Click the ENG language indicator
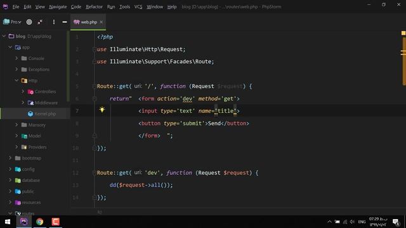406x228 pixels. coord(362,222)
